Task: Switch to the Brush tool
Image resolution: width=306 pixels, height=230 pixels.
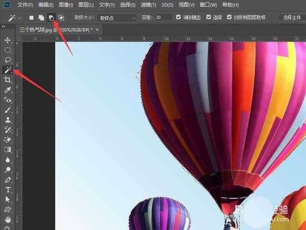Action: [8, 109]
